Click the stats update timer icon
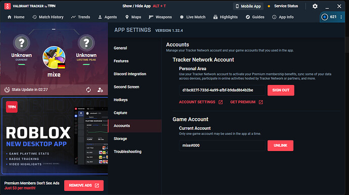The height and width of the screenshot is (195, 349). 7,89
